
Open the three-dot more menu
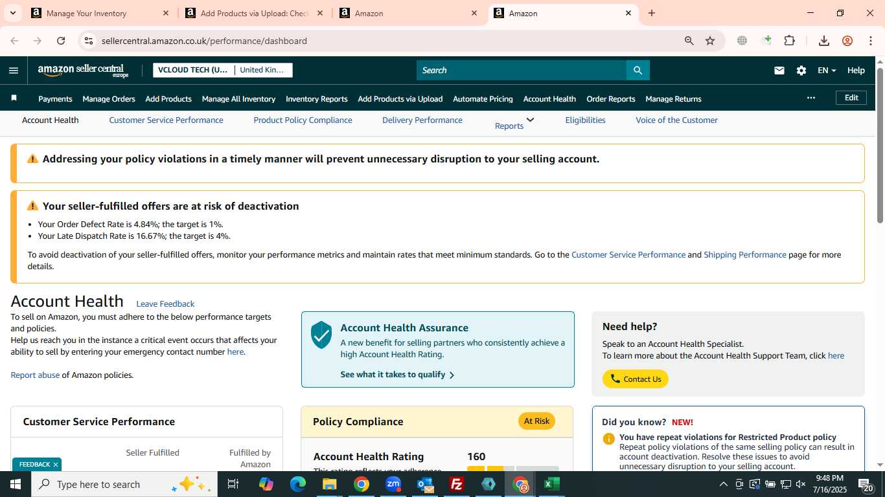811,98
